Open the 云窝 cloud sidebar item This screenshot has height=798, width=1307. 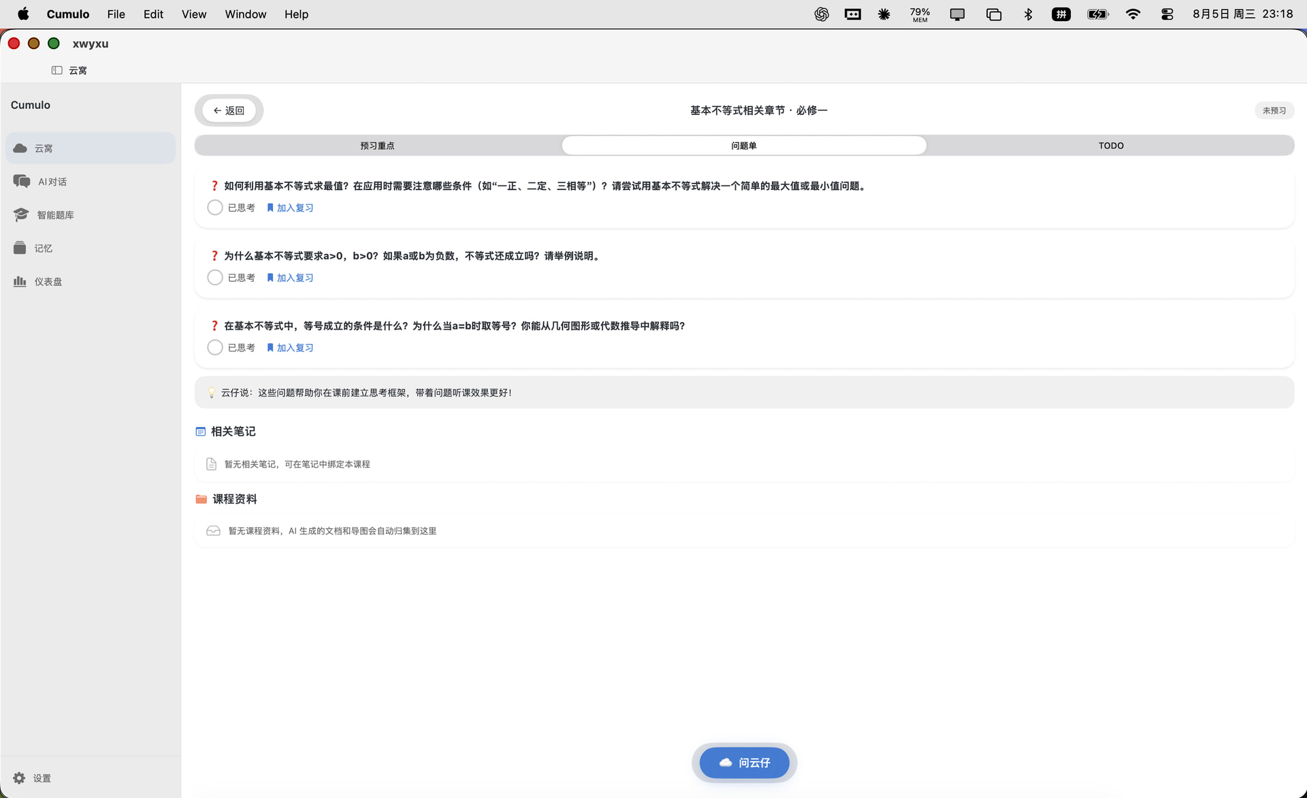tap(90, 148)
